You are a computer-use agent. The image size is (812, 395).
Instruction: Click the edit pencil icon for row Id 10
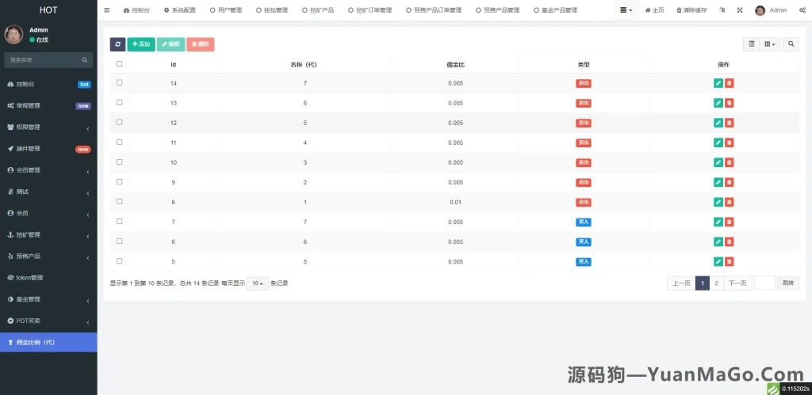tap(718, 162)
